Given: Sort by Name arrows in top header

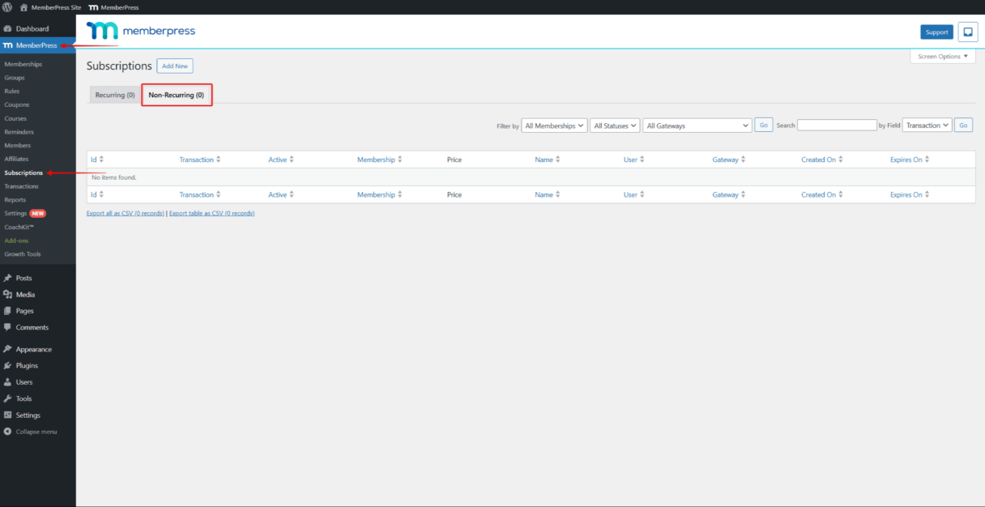Looking at the screenshot, I should pyautogui.click(x=557, y=160).
